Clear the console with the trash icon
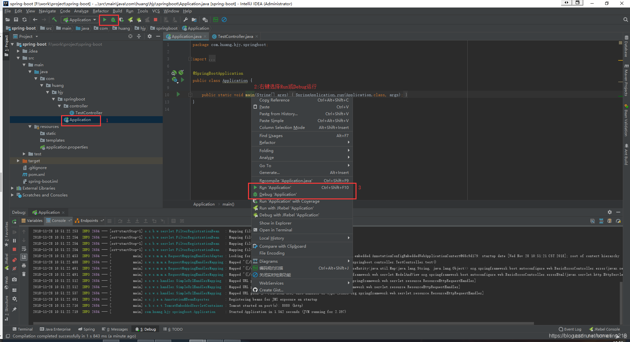Screen dimensions: 630x342 tap(24, 274)
